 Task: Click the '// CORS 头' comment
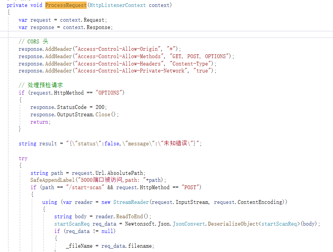(33, 41)
